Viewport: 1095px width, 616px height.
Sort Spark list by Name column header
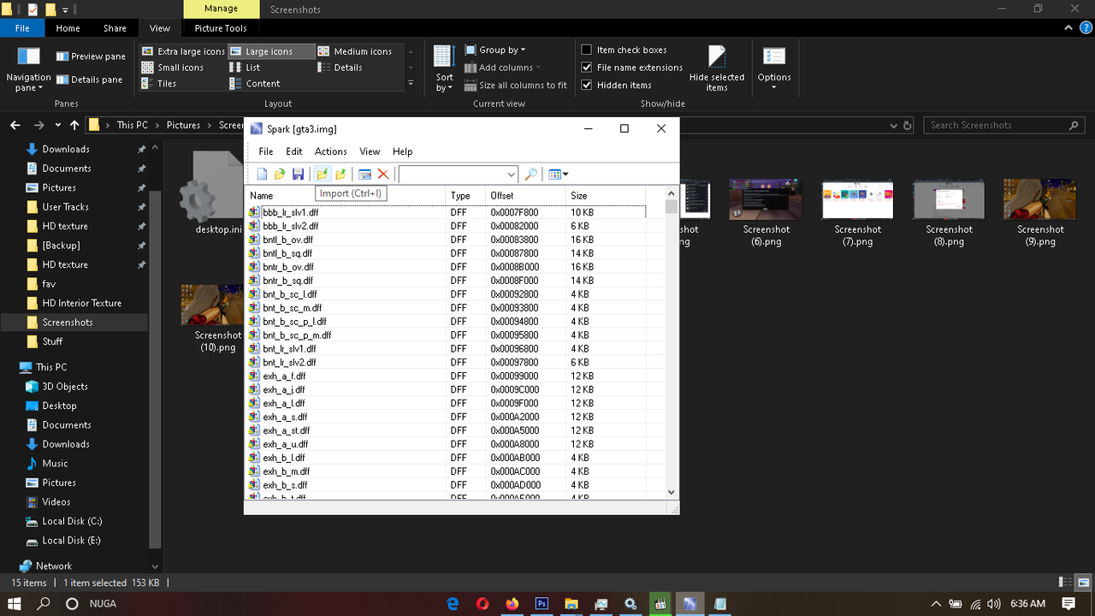tap(346, 196)
